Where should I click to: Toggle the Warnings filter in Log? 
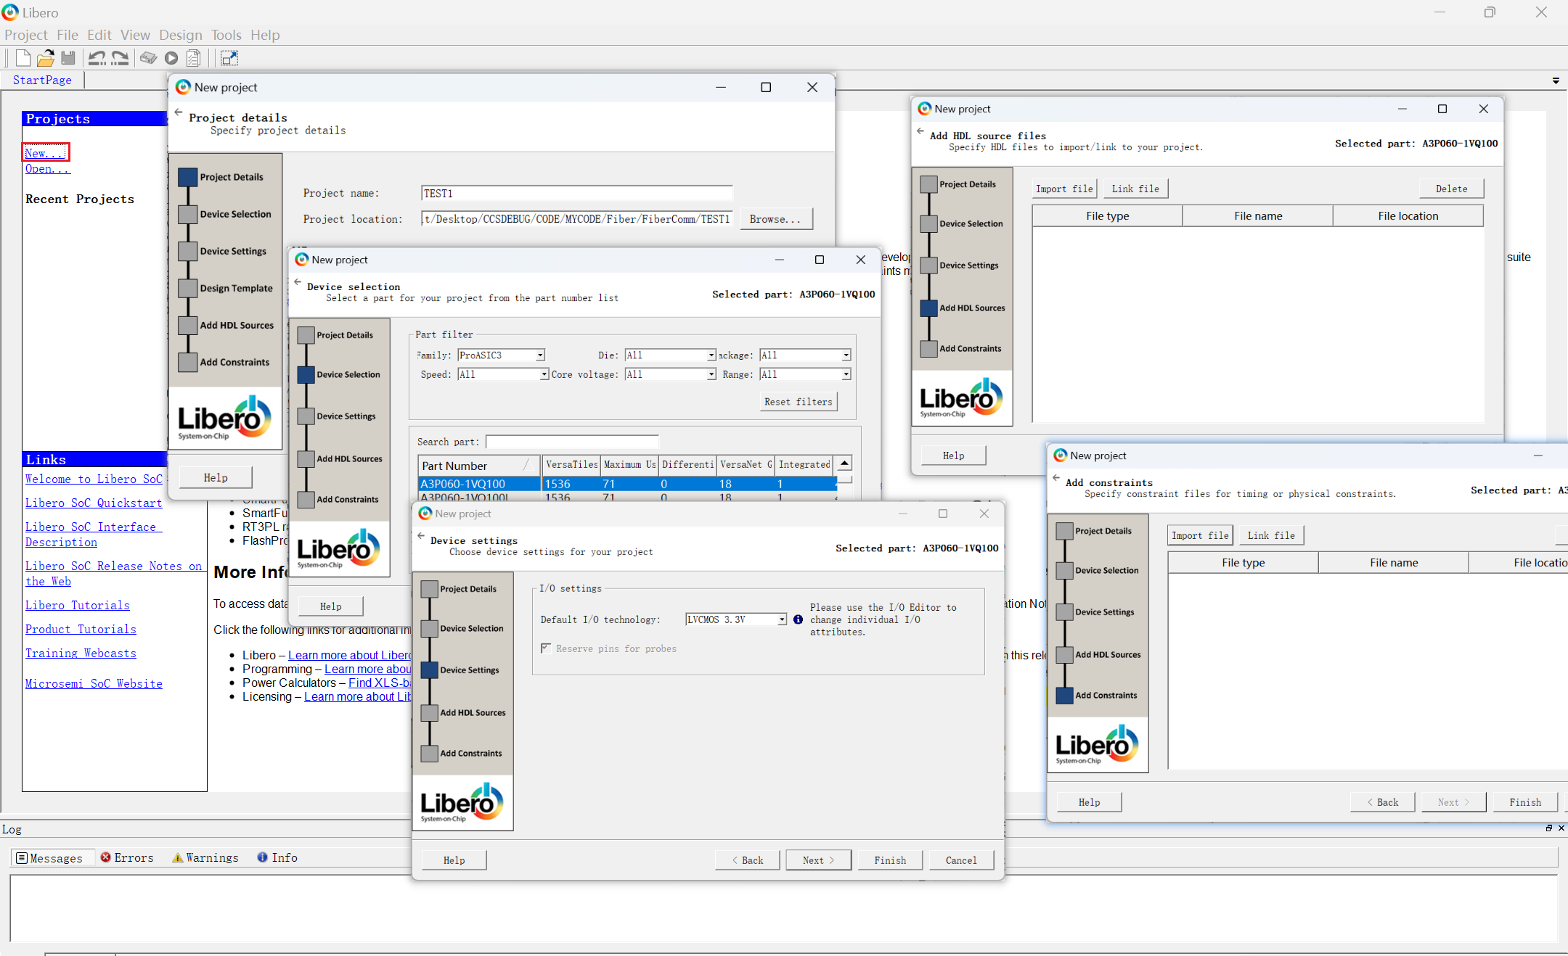point(205,857)
